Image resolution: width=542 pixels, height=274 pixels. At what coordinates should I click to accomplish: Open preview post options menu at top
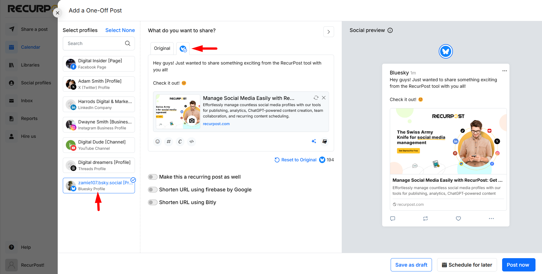click(505, 71)
